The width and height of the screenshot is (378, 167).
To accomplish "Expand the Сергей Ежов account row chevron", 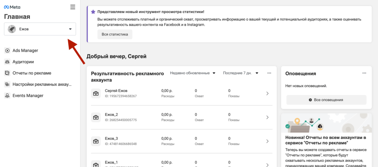I will [267, 94].
